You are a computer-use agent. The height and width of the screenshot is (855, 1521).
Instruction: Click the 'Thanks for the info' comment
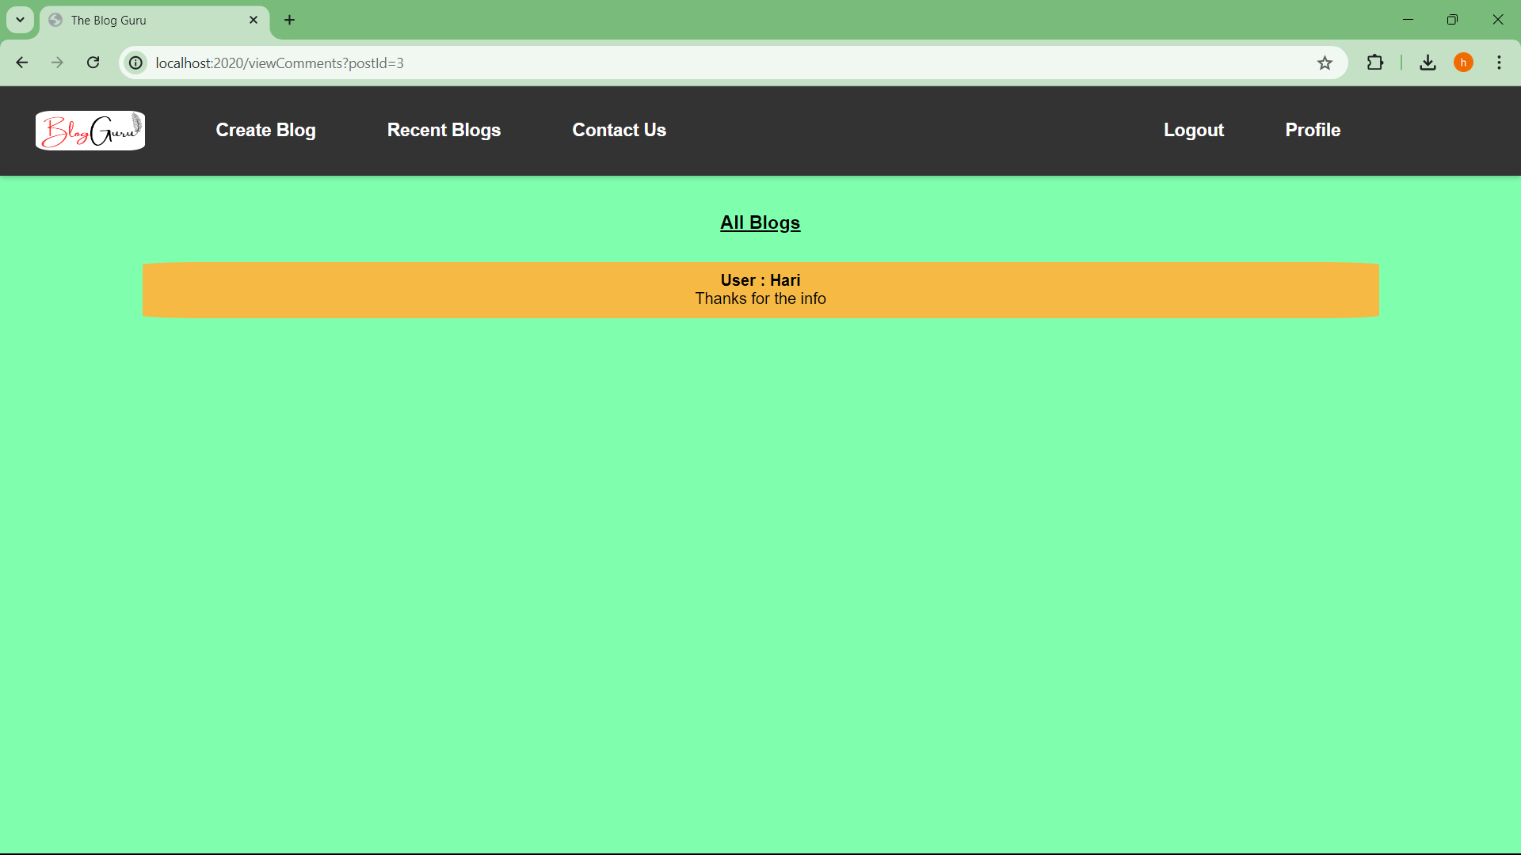pos(760,298)
